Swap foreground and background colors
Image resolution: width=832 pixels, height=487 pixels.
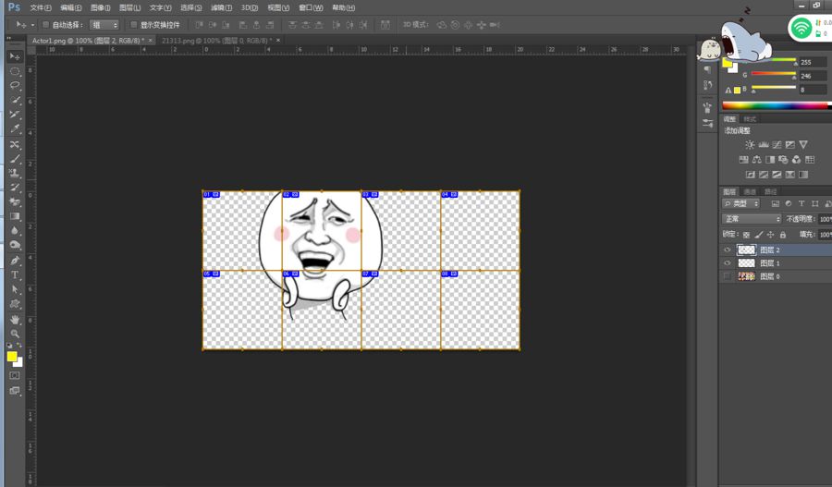[x=19, y=346]
